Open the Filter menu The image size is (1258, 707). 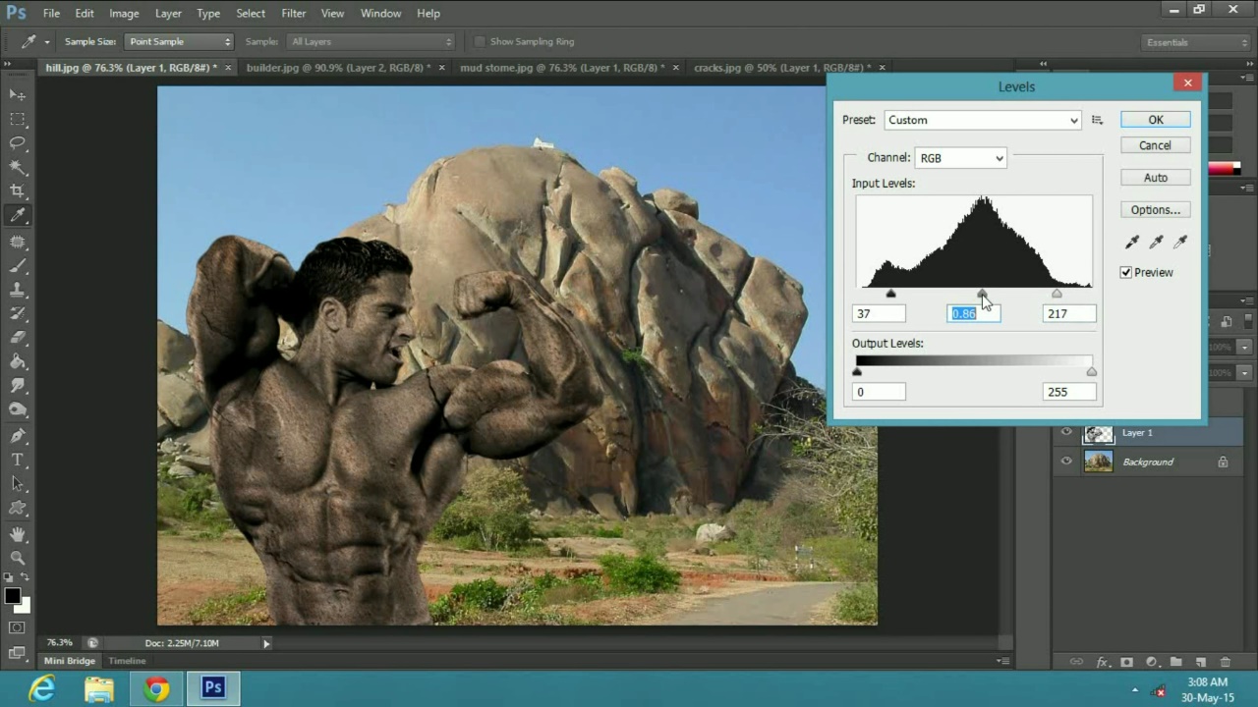click(294, 13)
